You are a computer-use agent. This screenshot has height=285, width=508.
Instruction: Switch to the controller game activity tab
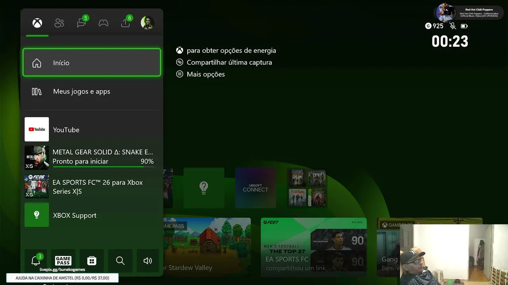104,23
